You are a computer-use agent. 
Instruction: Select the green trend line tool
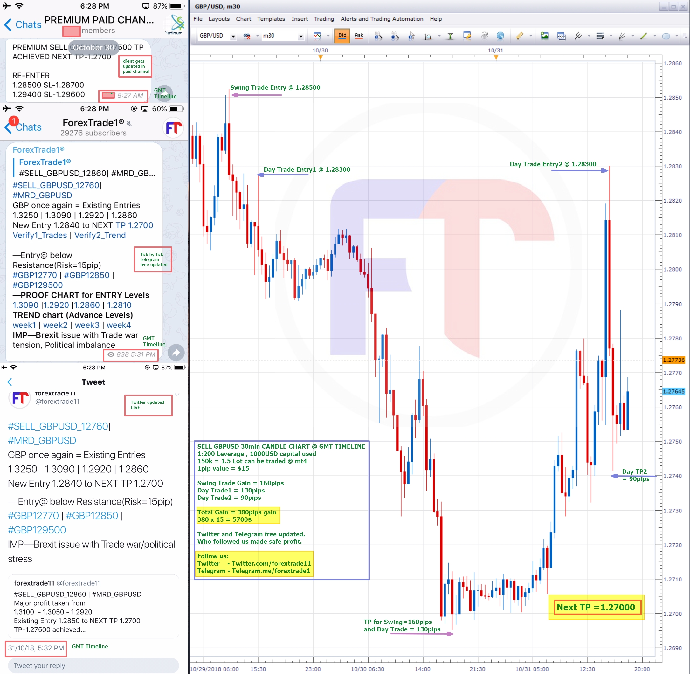(644, 36)
